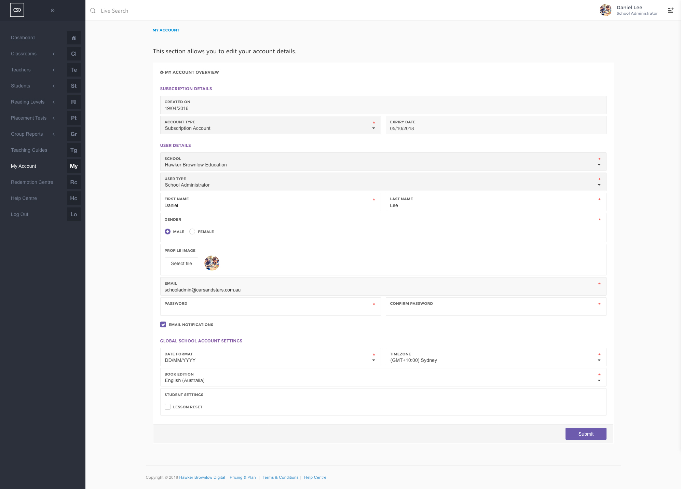This screenshot has height=489, width=681.
Task: Click the Live Search magnifier icon
Action: (x=93, y=11)
